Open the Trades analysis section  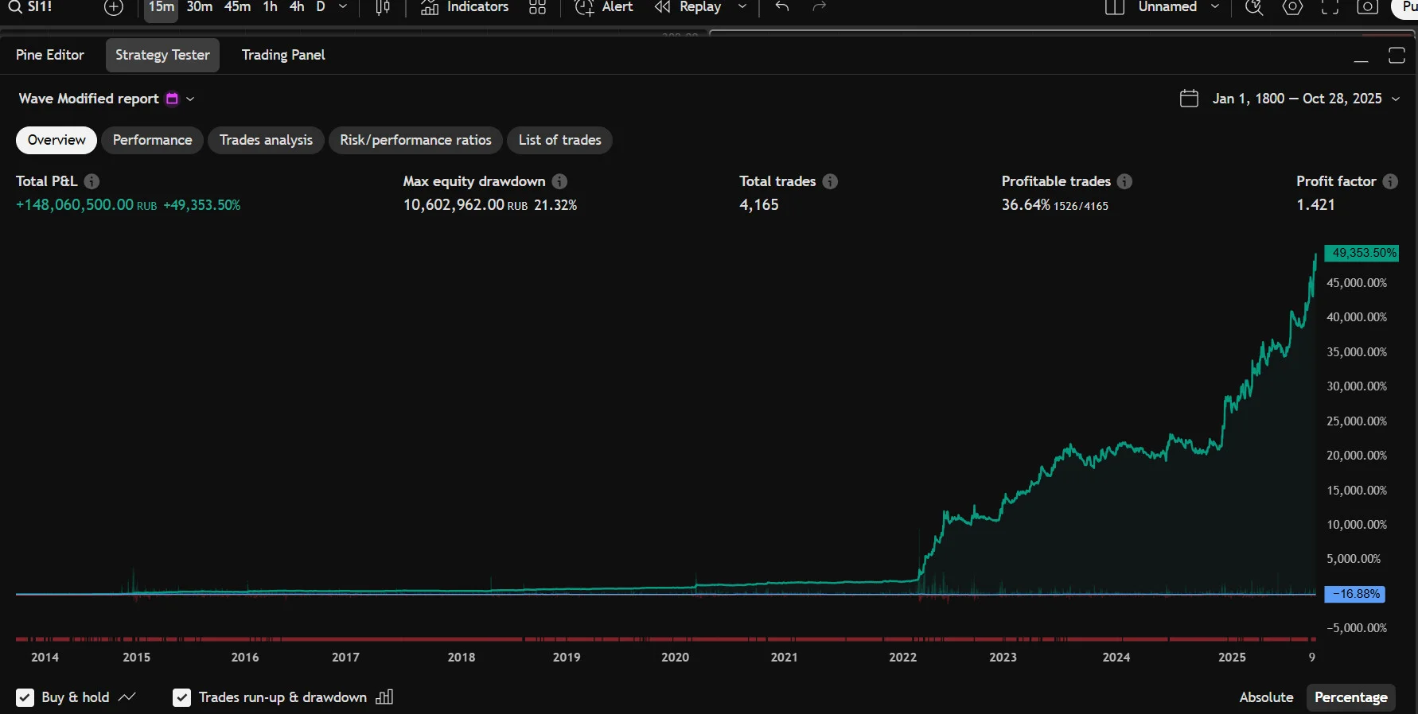tap(266, 140)
